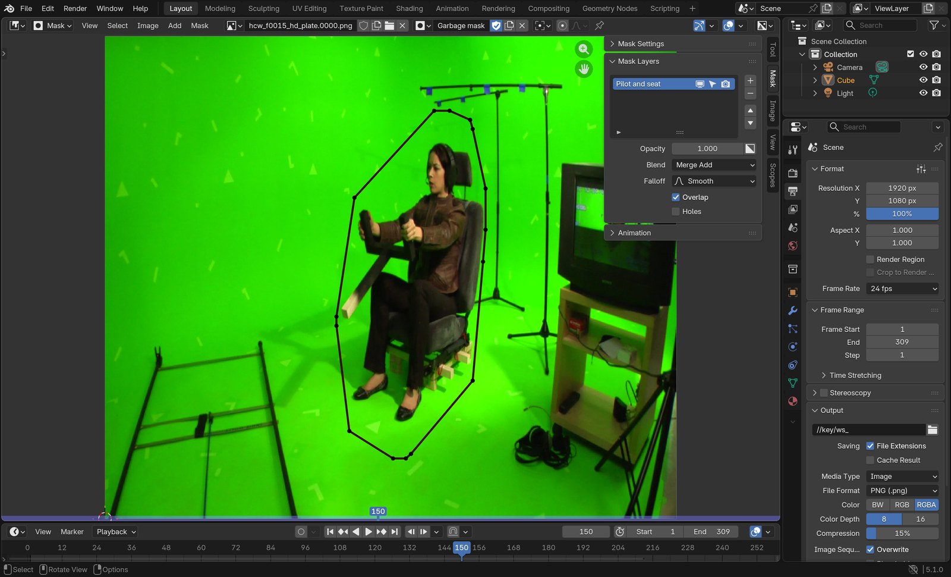Toggle File Extensions checkbox

(x=870, y=446)
